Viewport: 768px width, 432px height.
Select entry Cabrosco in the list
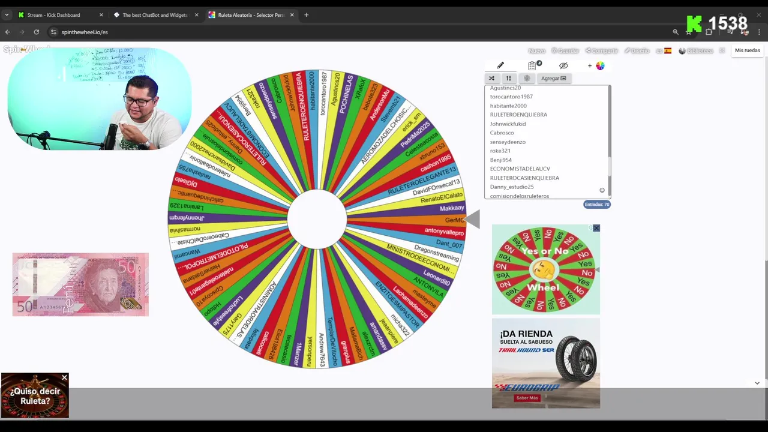[x=502, y=133]
